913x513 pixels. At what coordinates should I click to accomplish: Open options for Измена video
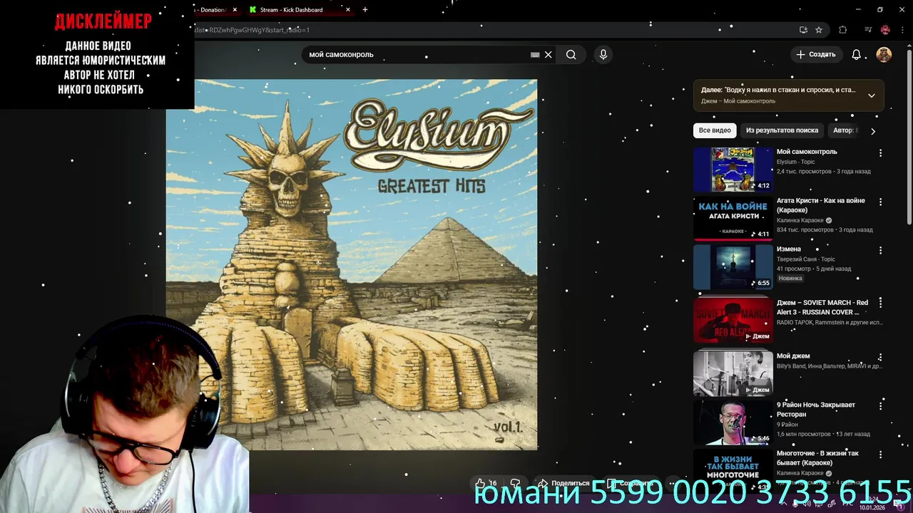[x=880, y=251]
